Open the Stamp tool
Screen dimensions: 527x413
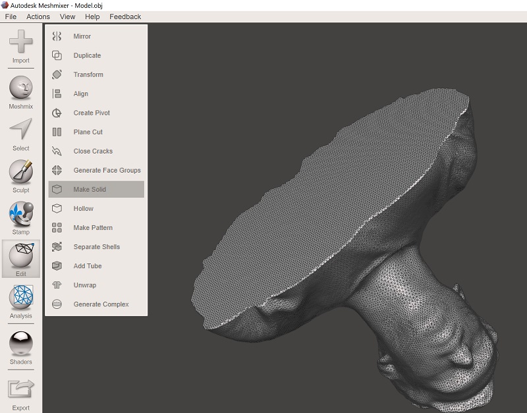(21, 213)
